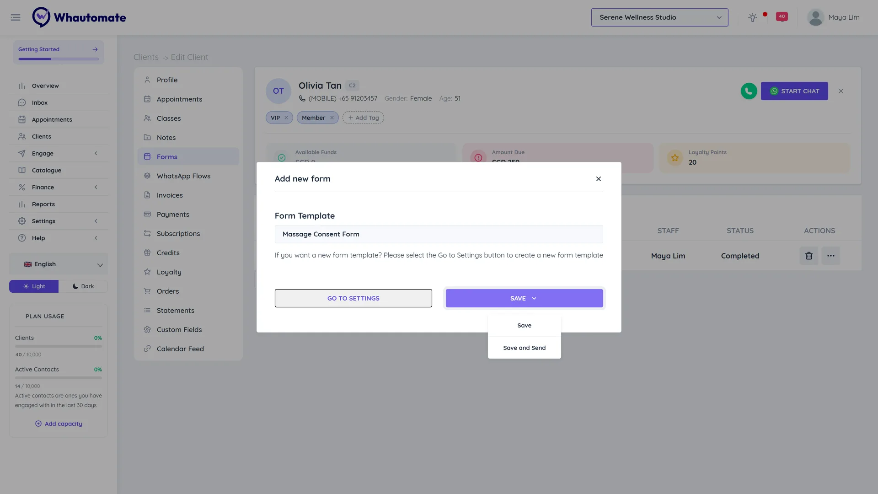Click the Available Funds check icon
This screenshot has height=494, width=878.
coord(282,158)
